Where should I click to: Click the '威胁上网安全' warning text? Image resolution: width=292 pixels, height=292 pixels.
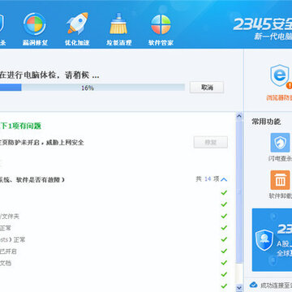[x=65, y=143]
